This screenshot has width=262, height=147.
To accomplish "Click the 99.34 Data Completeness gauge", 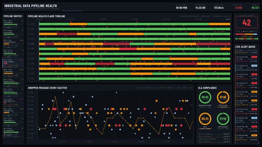I will 205,119.
